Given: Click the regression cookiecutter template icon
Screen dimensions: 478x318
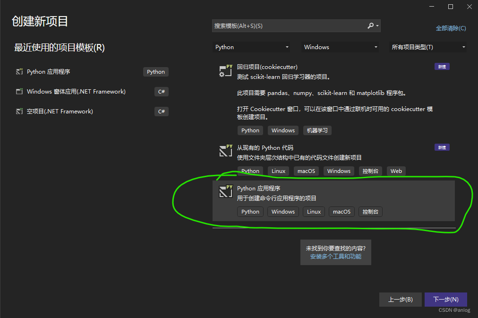Looking at the screenshot, I should [226, 71].
